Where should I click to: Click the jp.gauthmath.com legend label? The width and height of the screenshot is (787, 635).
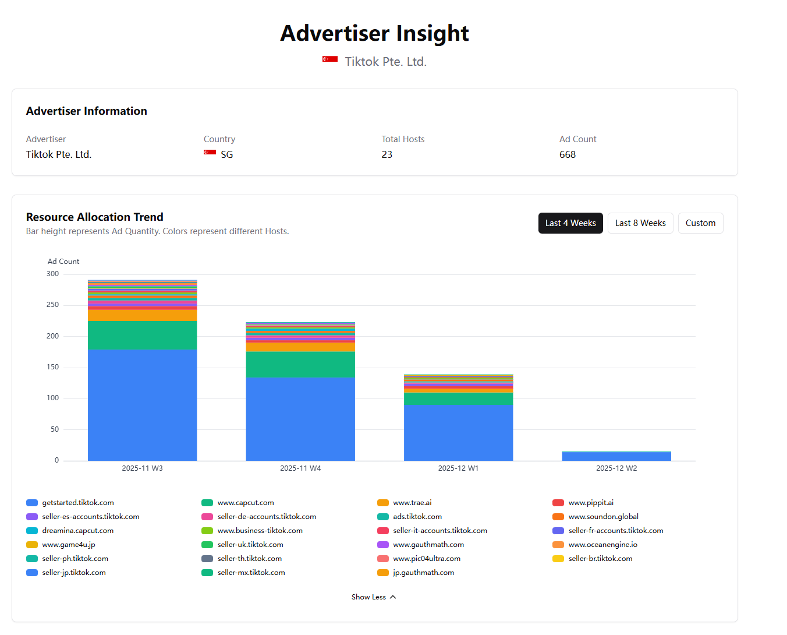point(424,573)
